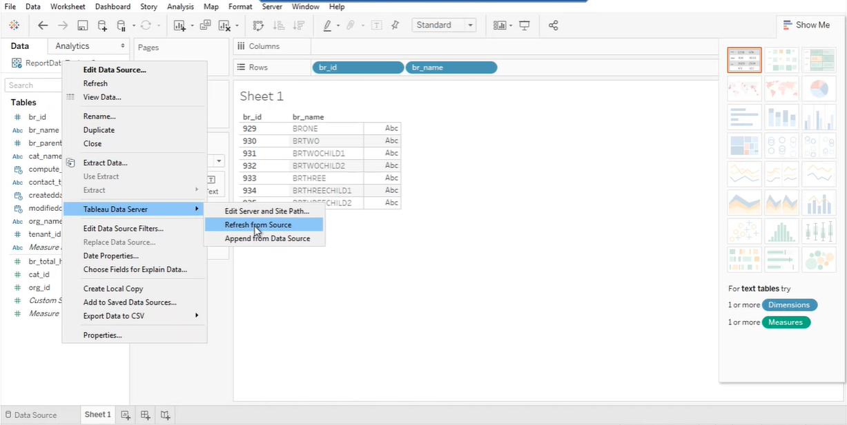Viewport: 847px width, 425px height.
Task: Click the Redo forward arrow
Action: [x=63, y=25]
